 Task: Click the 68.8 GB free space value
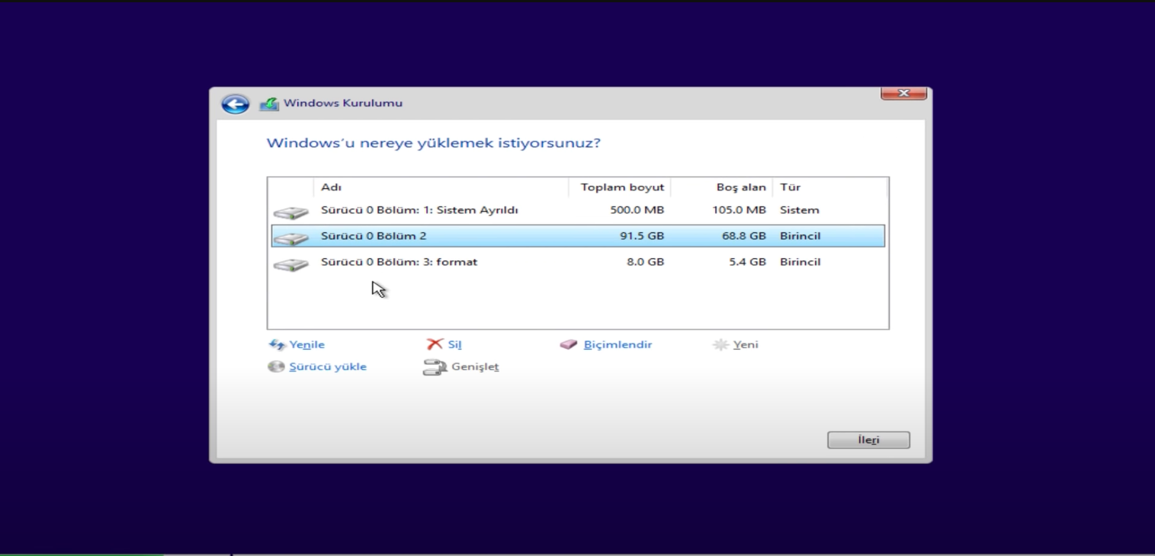coord(744,236)
